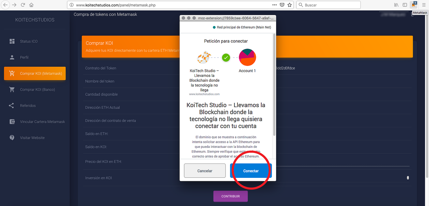
Task: Click the Buscar search field
Action: coord(328,5)
